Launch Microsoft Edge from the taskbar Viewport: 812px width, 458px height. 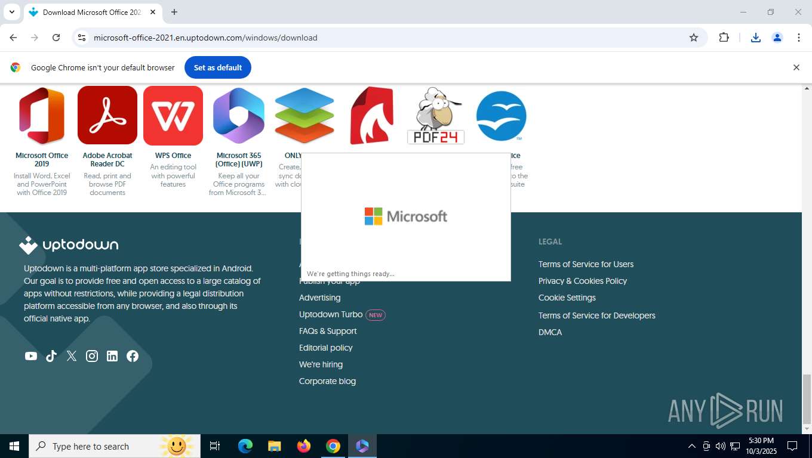[245, 446]
